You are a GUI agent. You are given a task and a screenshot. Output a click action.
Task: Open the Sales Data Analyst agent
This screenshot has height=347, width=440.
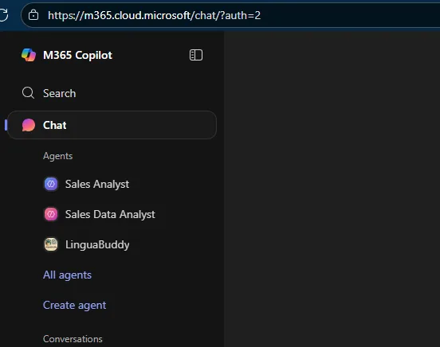click(x=110, y=214)
